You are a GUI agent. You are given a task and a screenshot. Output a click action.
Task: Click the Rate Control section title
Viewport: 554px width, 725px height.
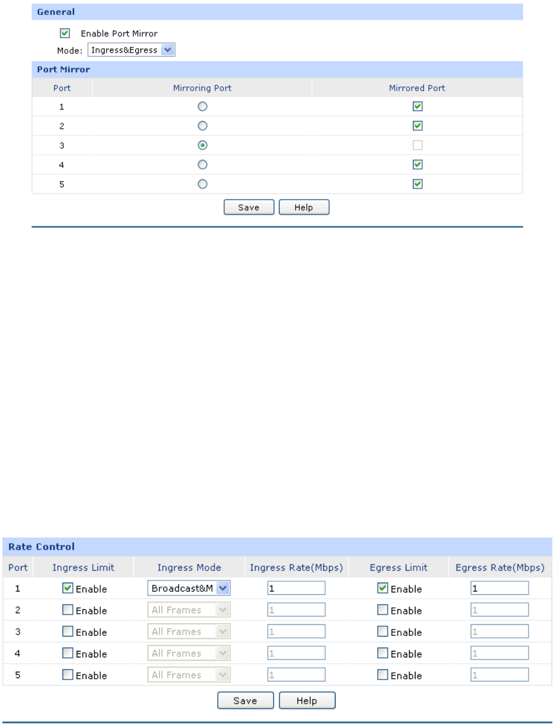pos(42,547)
